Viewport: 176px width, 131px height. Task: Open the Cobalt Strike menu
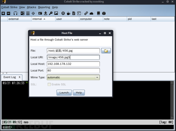9,7
